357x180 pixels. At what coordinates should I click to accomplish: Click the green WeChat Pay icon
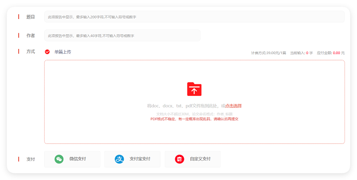(59, 159)
